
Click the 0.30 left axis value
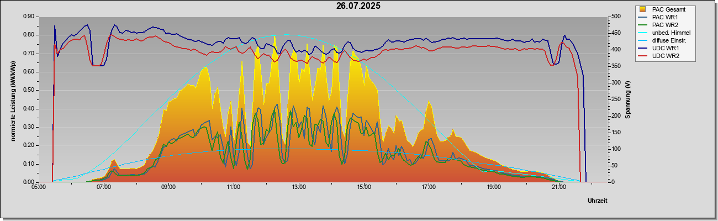pos(29,127)
